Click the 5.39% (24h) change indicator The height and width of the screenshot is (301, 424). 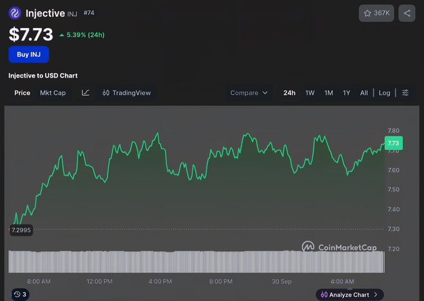pyautogui.click(x=82, y=35)
